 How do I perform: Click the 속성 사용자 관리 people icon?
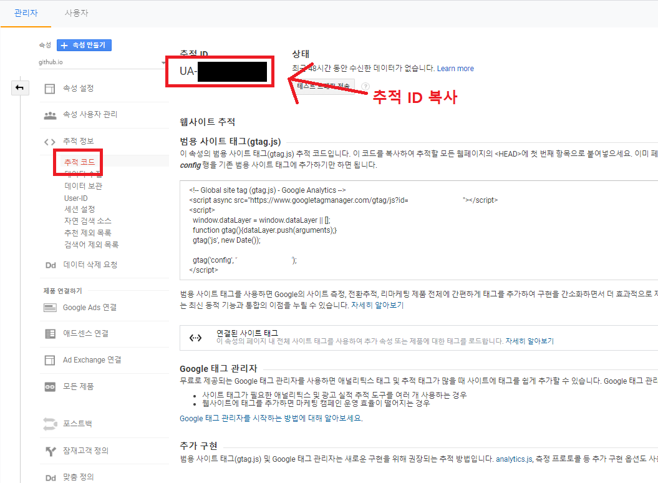(x=50, y=115)
